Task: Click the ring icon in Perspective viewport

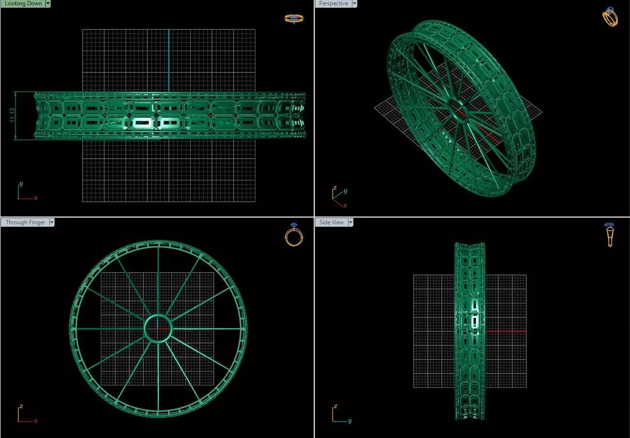Action: point(610,16)
